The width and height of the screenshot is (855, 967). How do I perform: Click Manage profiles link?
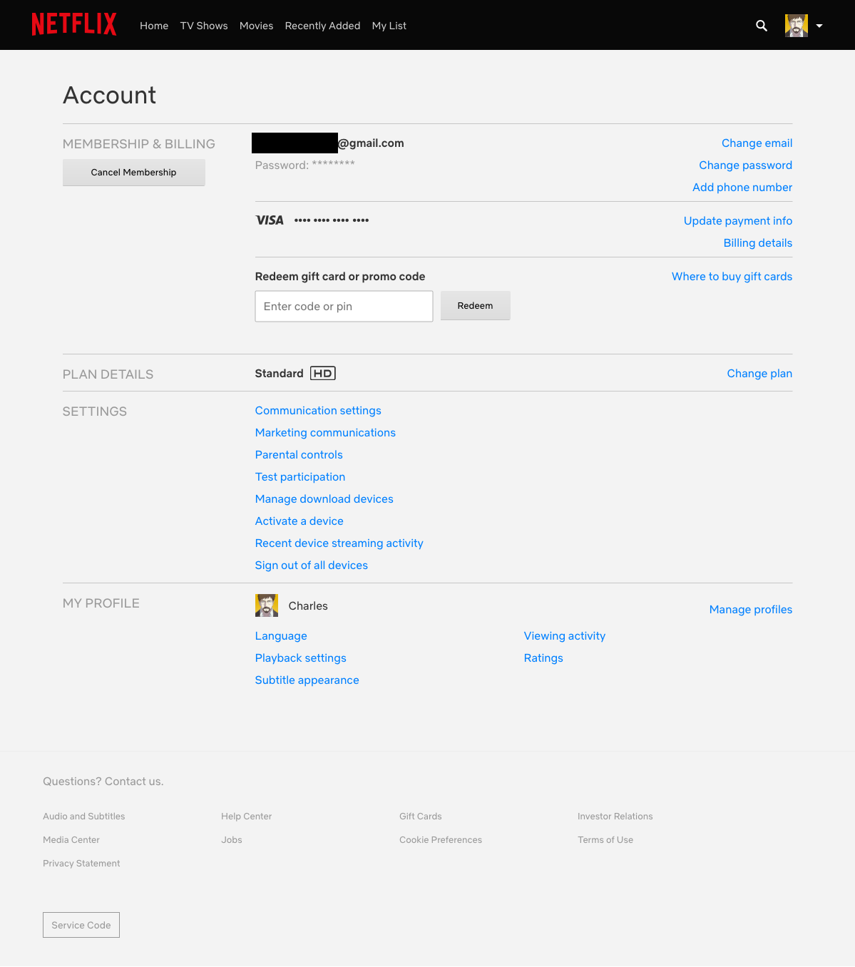click(751, 610)
